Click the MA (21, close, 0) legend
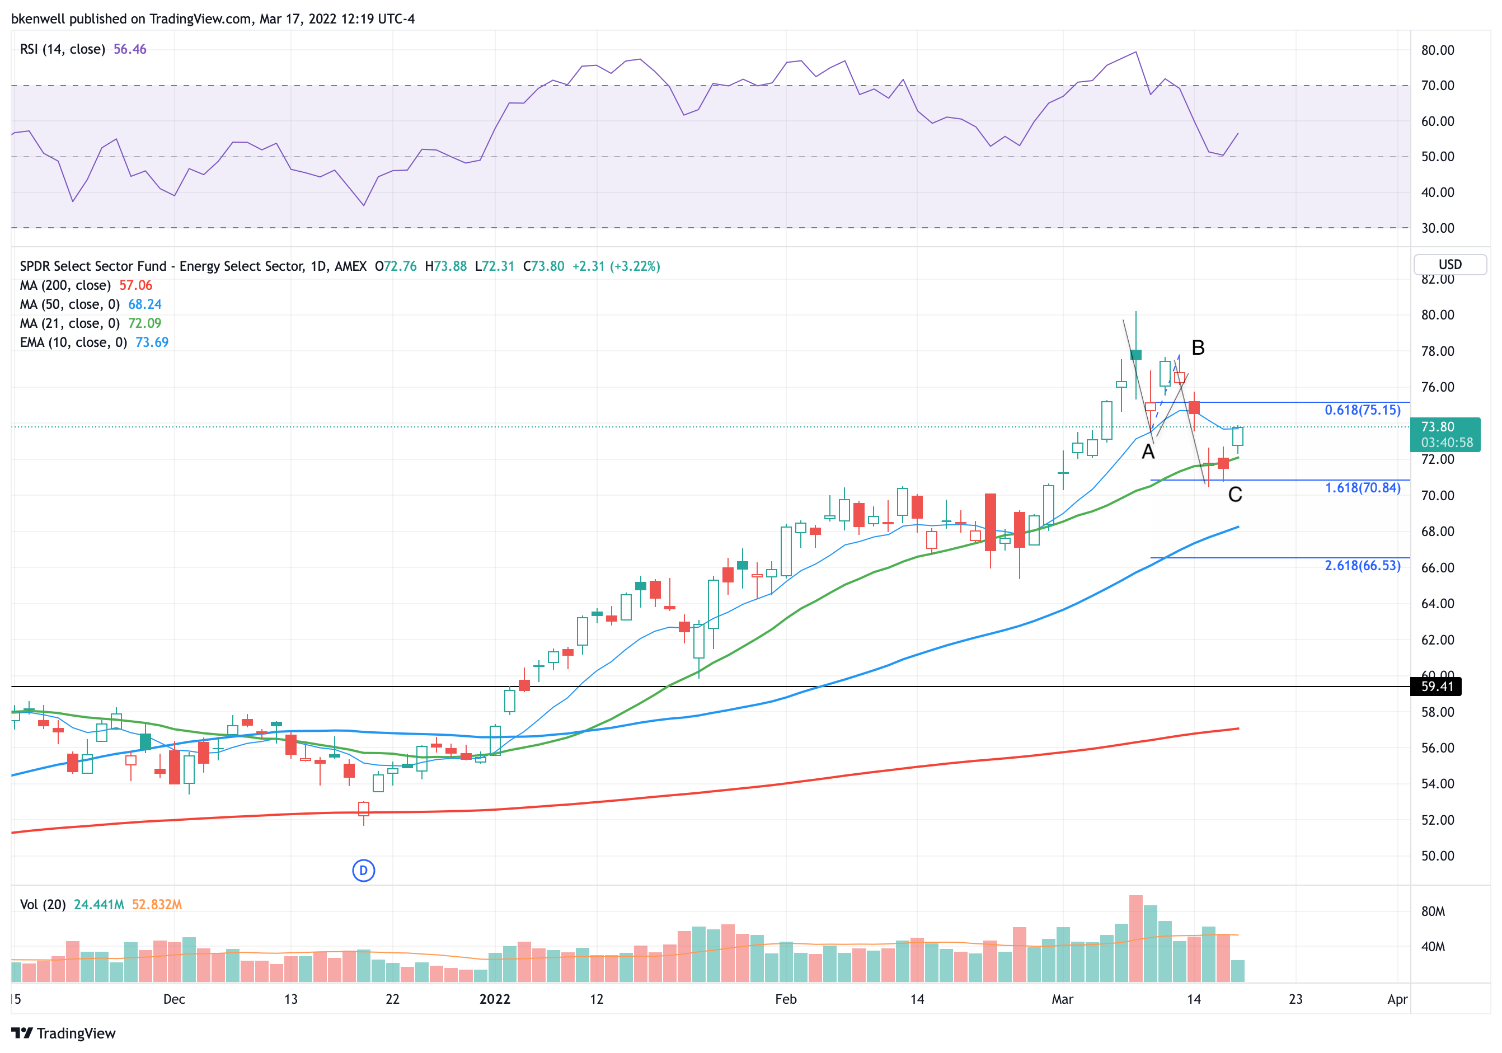1502x1053 pixels. 70,323
